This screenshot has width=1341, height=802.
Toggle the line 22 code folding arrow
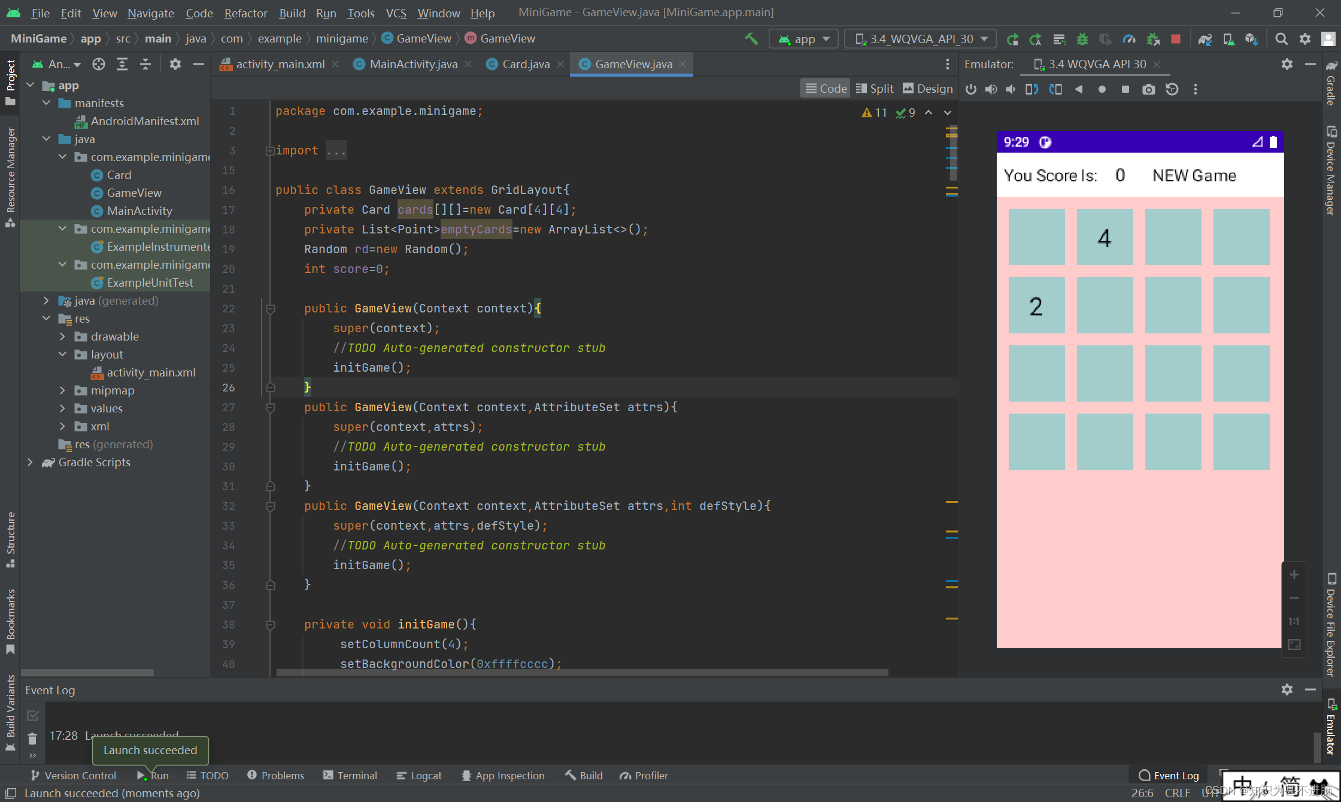tap(269, 309)
